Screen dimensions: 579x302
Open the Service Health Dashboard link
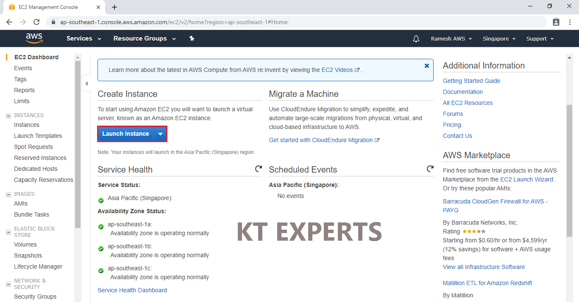pos(132,290)
